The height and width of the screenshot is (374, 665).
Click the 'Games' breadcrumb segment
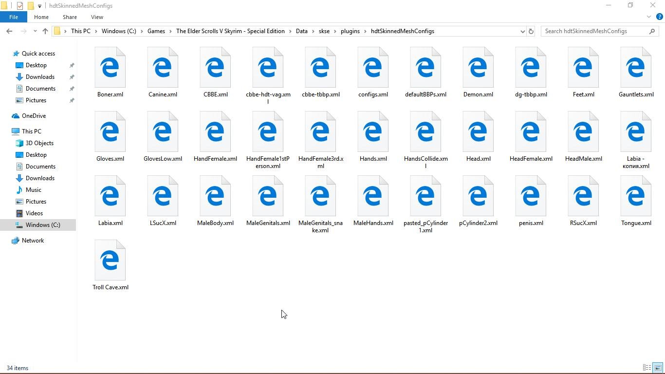[156, 31]
